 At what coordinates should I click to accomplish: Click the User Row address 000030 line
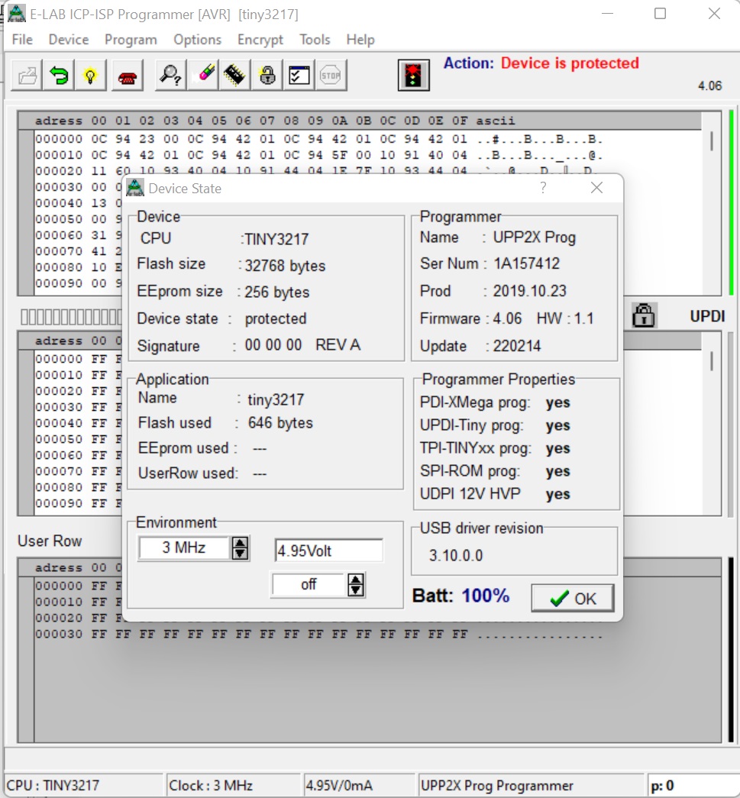tap(318, 634)
